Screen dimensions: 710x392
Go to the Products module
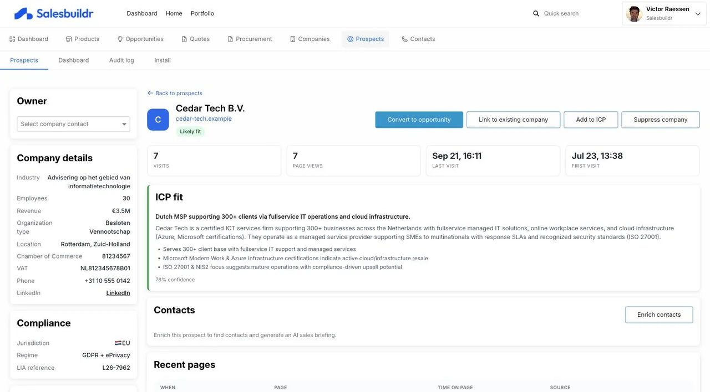82,39
